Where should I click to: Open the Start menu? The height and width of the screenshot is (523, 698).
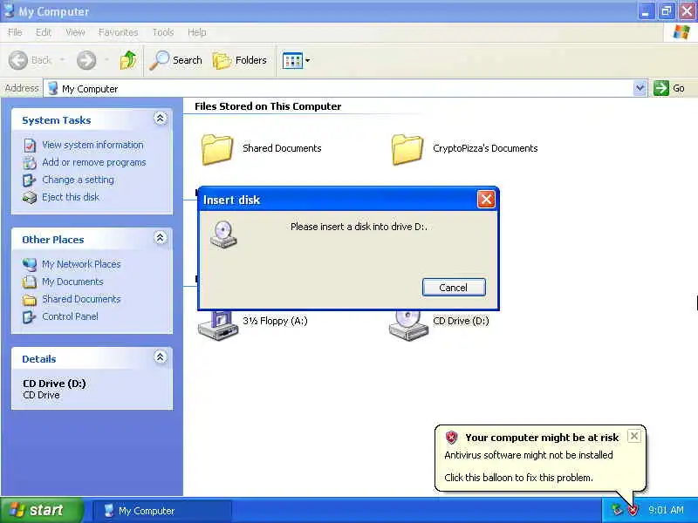point(42,510)
